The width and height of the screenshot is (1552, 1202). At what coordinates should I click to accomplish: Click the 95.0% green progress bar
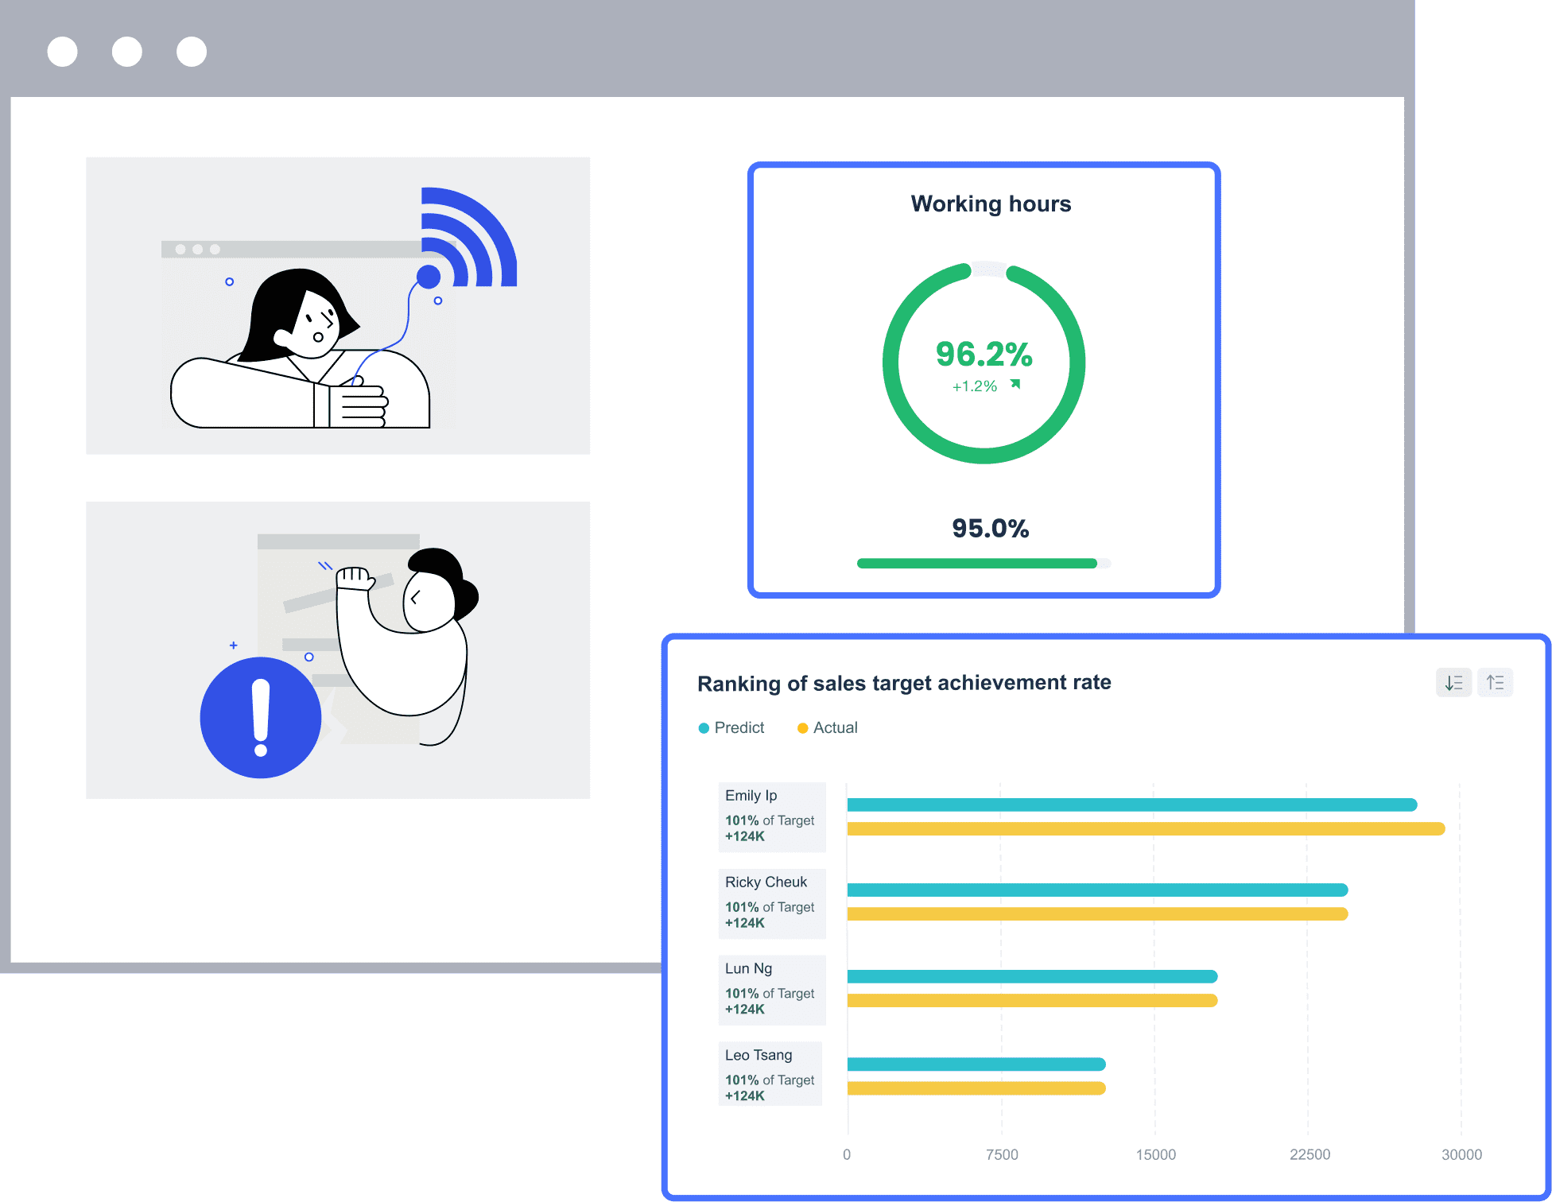(976, 564)
